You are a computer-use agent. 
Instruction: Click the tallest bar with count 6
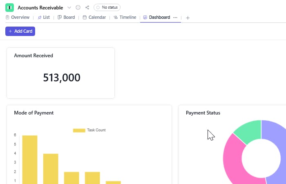(x=30, y=160)
